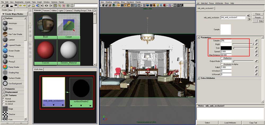Click the input connection icon beside node name
This screenshot has height=125, width=265.
(x=249, y=16)
